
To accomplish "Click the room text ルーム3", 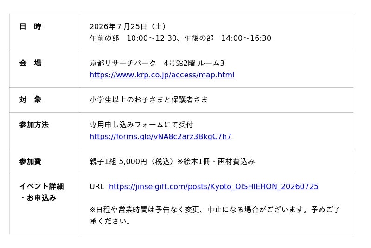I will (211, 63).
